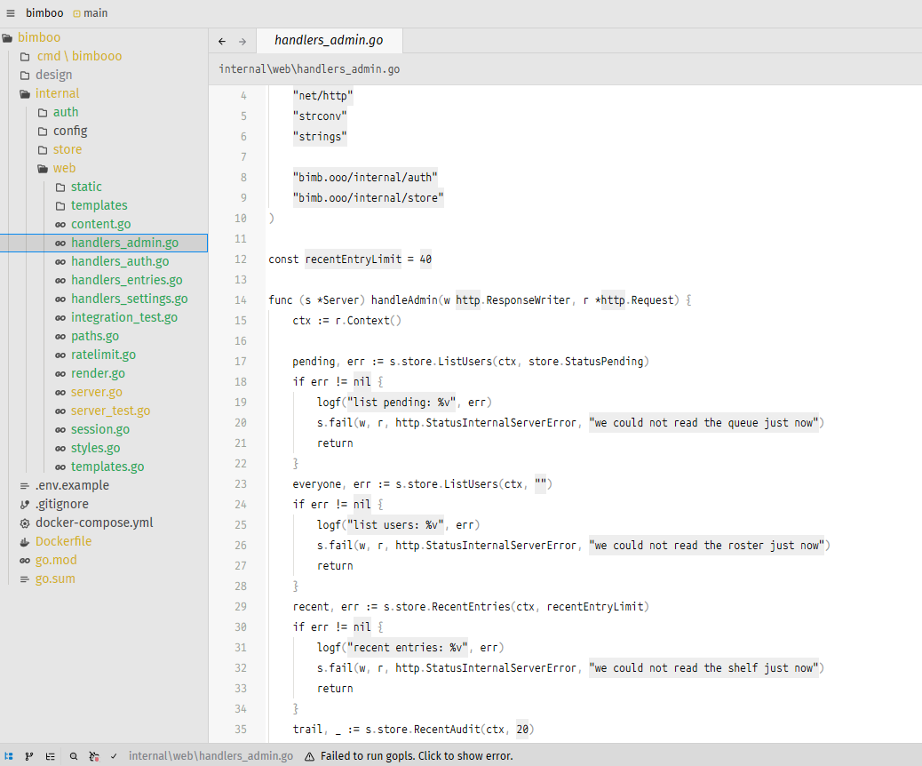Open ratelimit.go file
This screenshot has height=766, width=922.
pyautogui.click(x=103, y=355)
